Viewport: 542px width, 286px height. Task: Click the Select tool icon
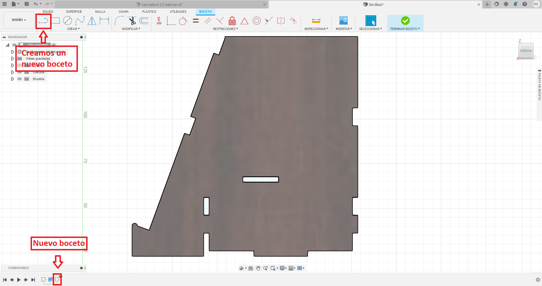point(371,21)
